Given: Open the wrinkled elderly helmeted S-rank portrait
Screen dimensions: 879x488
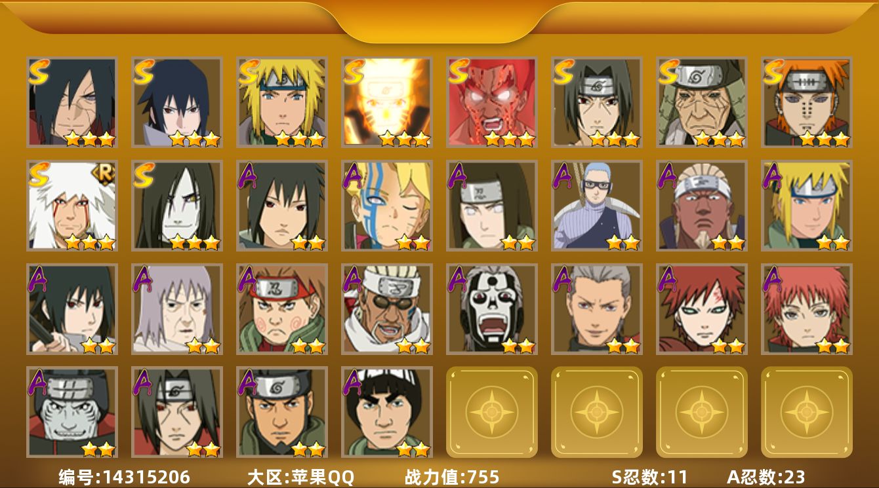Looking at the screenshot, I should pos(701,102).
